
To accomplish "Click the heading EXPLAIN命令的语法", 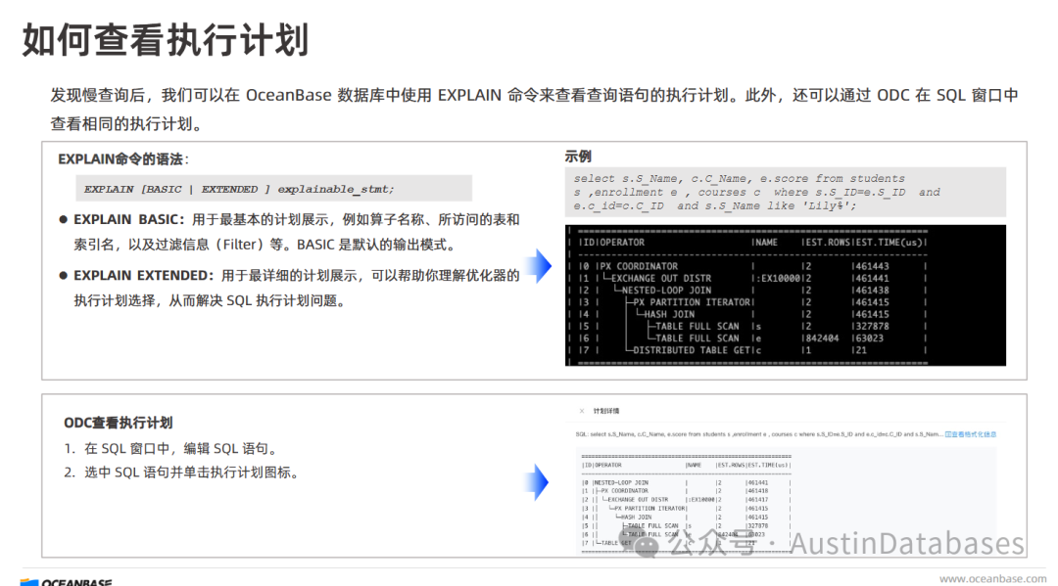I will [x=120, y=158].
